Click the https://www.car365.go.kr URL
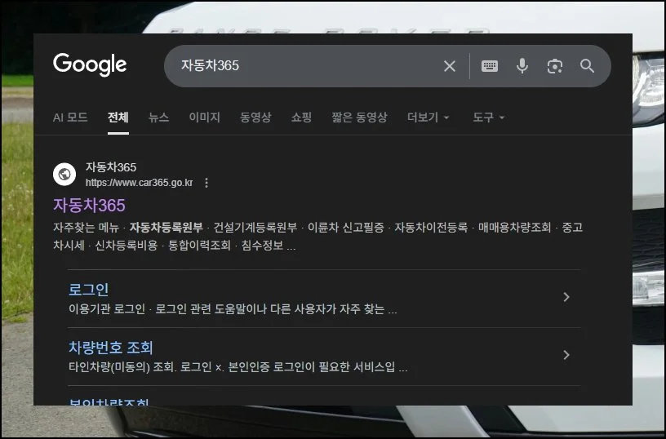 139,183
